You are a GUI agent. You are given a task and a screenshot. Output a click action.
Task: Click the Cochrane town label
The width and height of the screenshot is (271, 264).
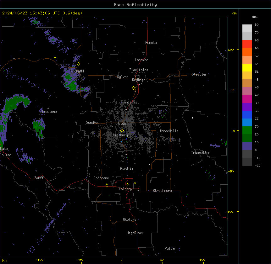(101, 178)
